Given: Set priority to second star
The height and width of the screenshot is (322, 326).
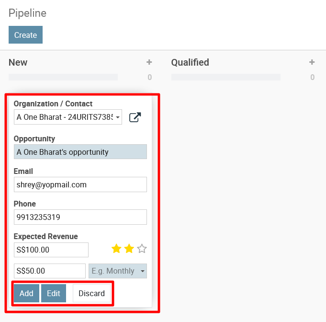Looking at the screenshot, I should point(129,249).
